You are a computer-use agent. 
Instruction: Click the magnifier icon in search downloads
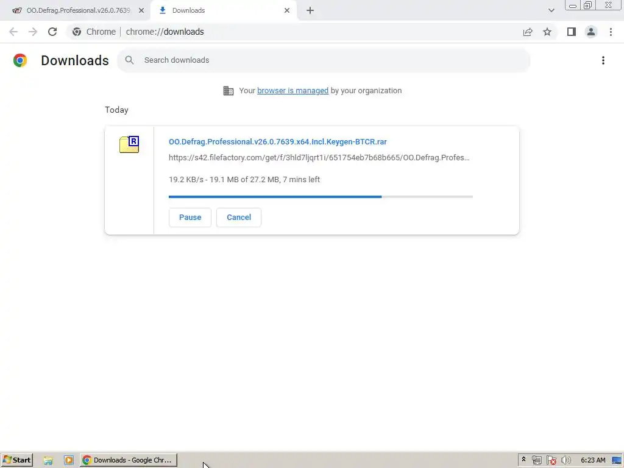[129, 60]
